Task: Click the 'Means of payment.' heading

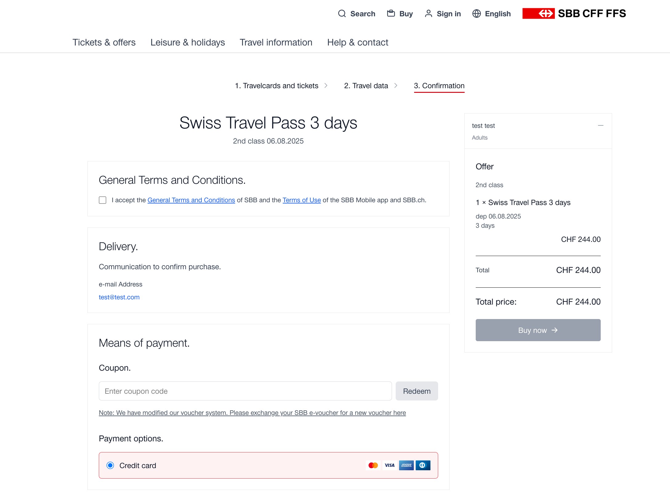Action: pos(144,343)
